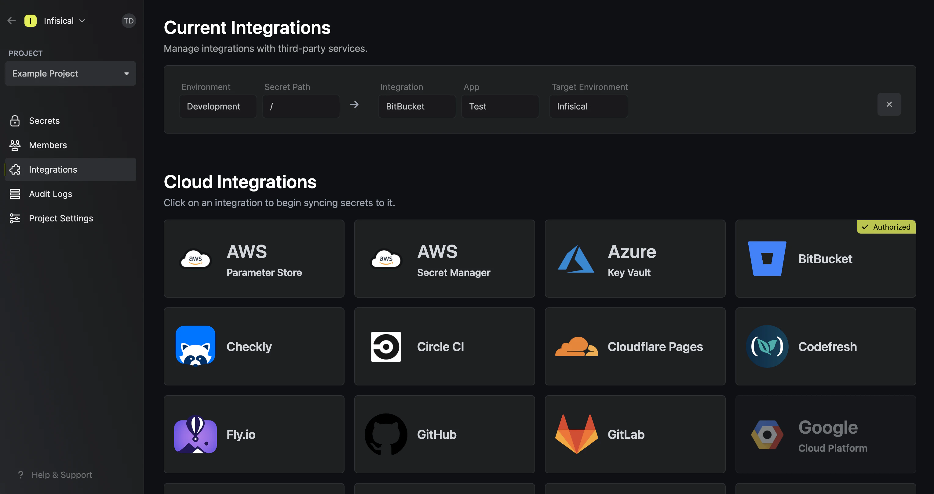
Task: Click the Project Settings sliders icon
Action: [x=15, y=218]
